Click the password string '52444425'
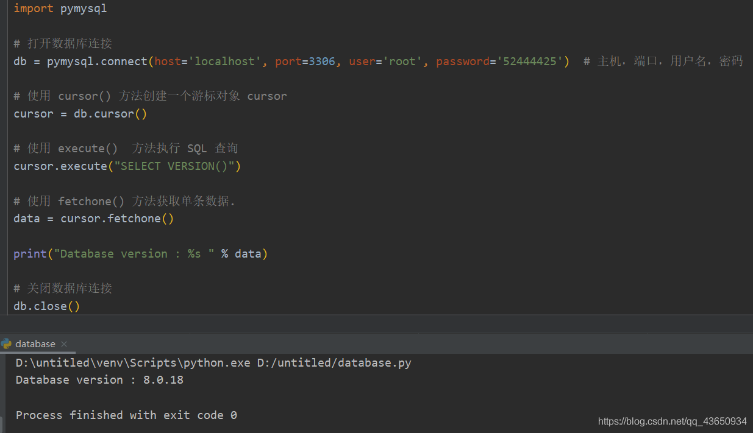 [x=530, y=62]
